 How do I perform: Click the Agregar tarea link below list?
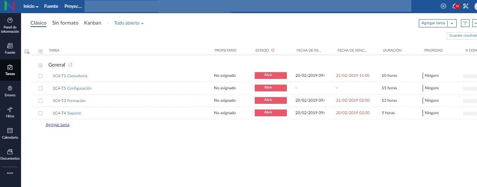pos(57,125)
